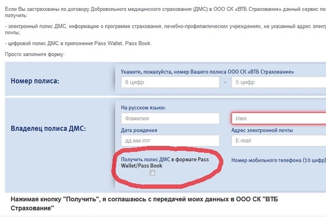Click the E-mail address input
The width and height of the screenshot is (326, 217).
click(x=278, y=141)
